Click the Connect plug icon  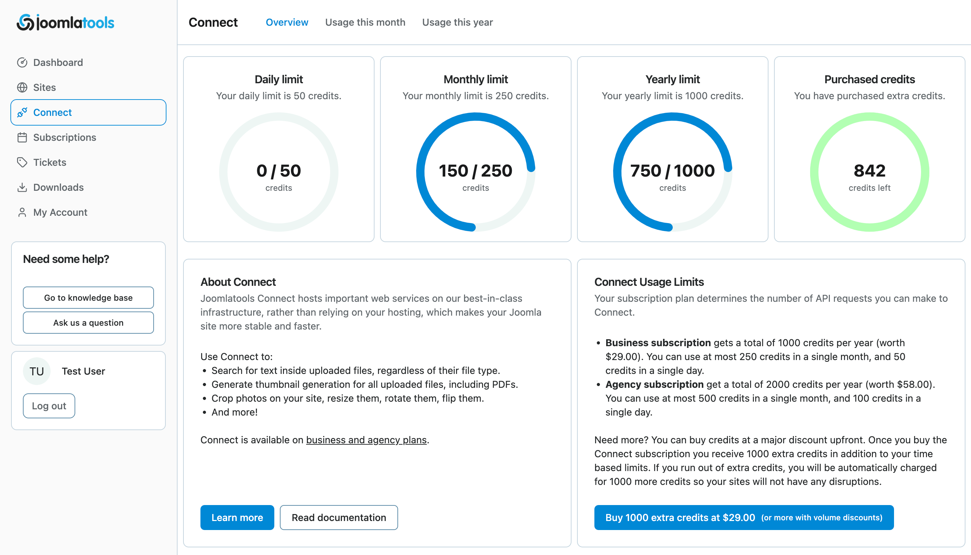pos(22,112)
